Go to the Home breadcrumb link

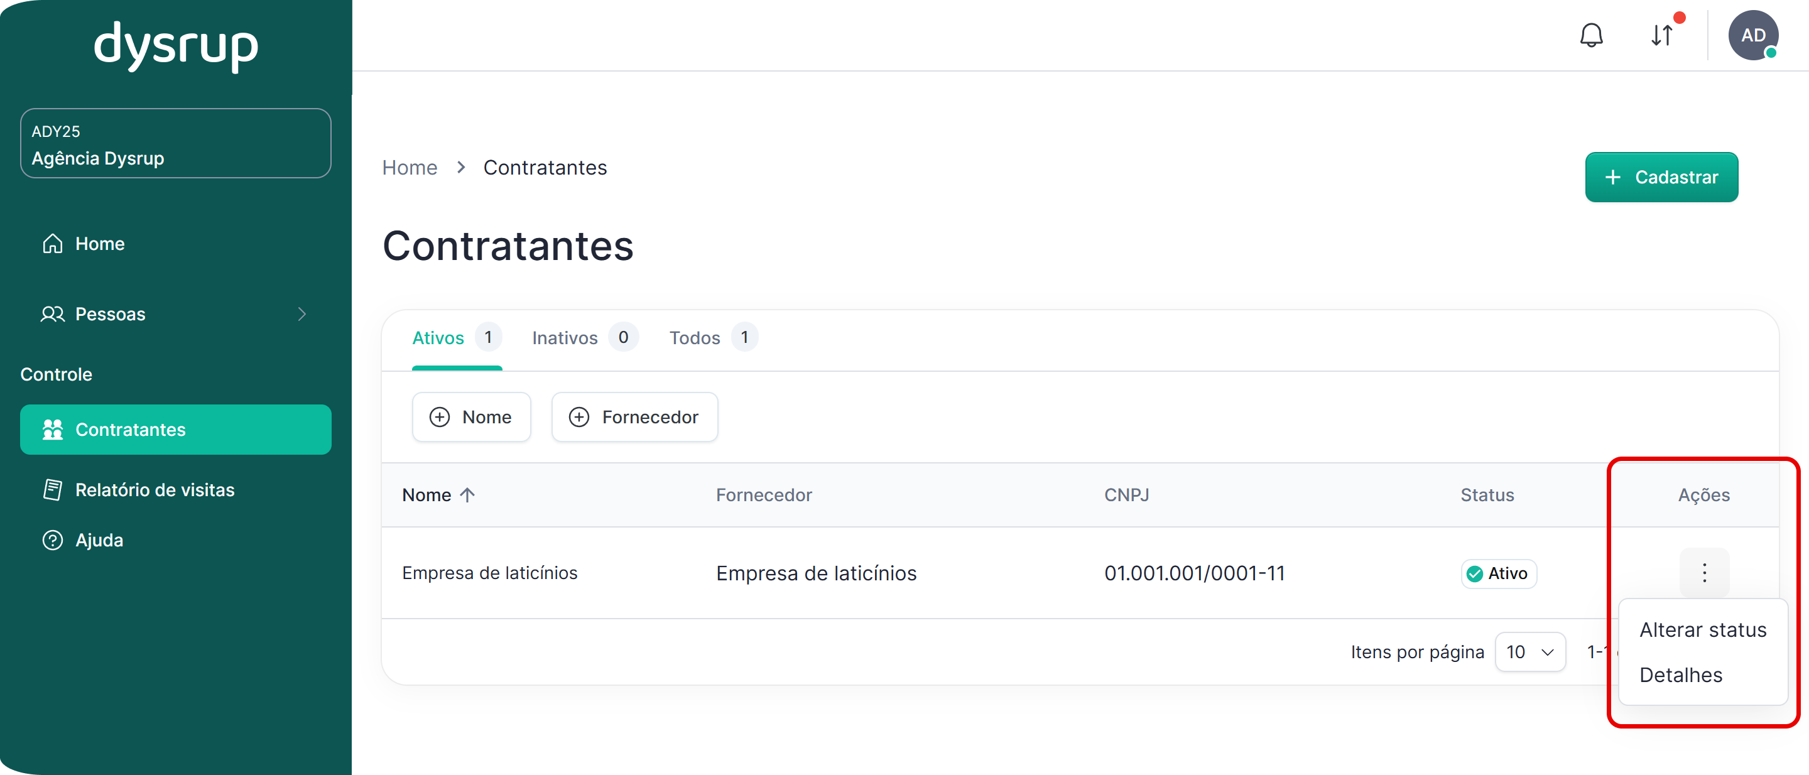click(410, 168)
